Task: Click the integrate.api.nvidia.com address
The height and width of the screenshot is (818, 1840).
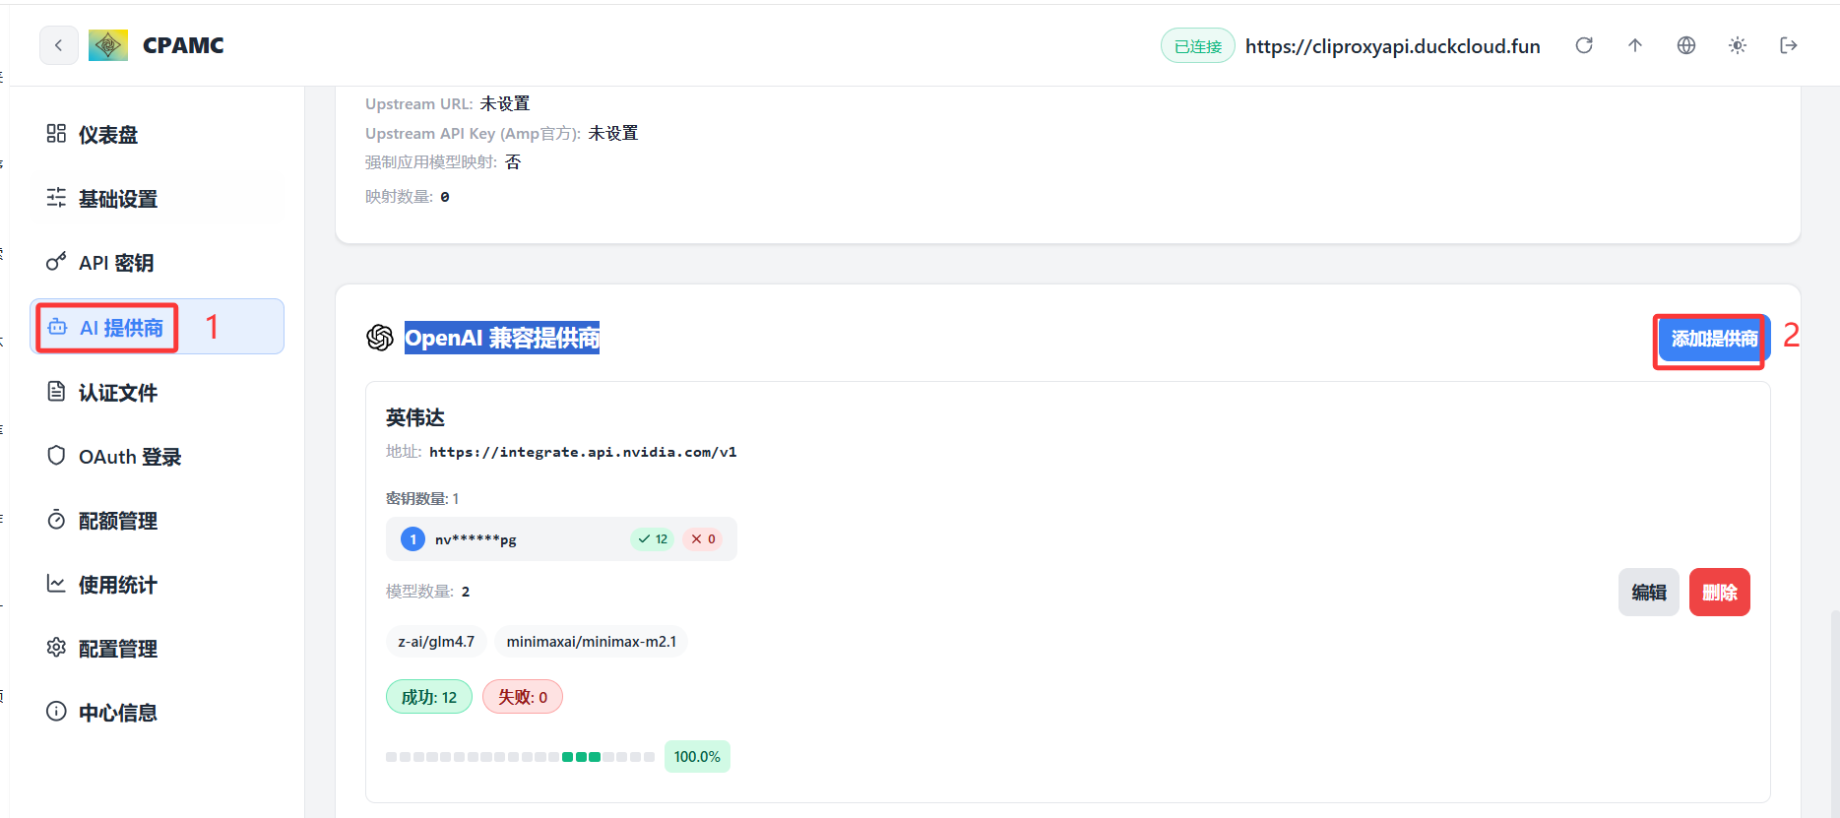Action: click(583, 452)
